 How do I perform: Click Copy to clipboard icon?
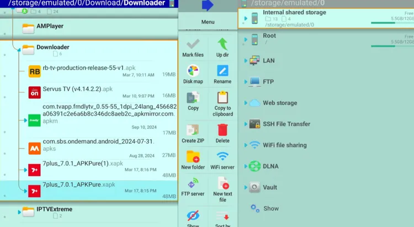[x=222, y=97]
